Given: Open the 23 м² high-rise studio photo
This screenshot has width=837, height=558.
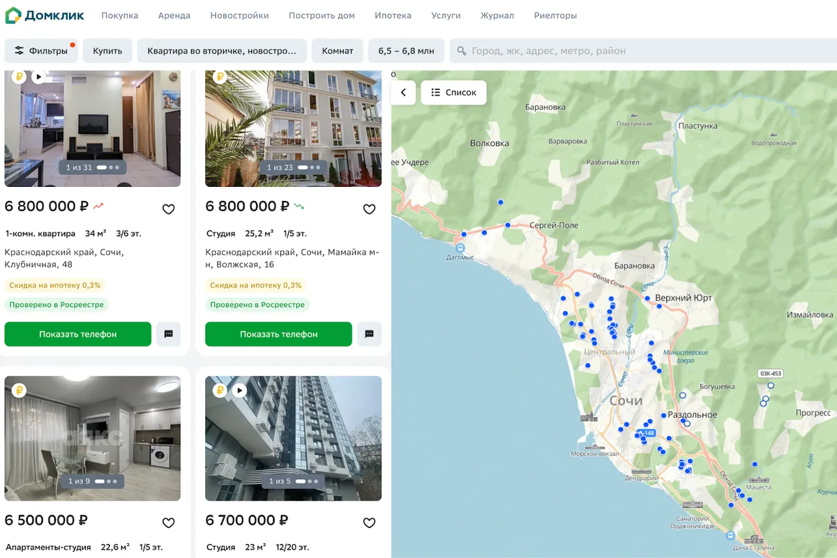Looking at the screenshot, I should [x=293, y=438].
